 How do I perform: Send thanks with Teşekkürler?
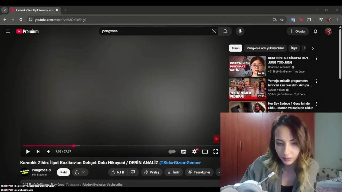(x=199, y=172)
